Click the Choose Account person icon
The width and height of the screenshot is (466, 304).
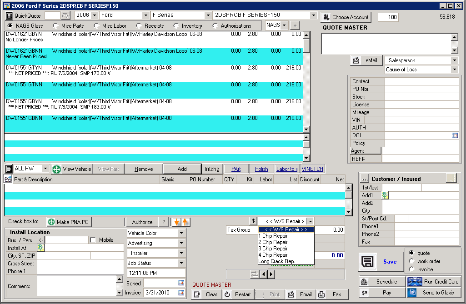tap(326, 17)
